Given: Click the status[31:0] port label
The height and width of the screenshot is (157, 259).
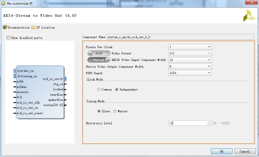Looking at the screenshot, I should 53,105.
